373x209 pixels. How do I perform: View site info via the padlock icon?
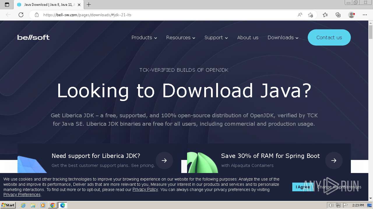coord(37,15)
